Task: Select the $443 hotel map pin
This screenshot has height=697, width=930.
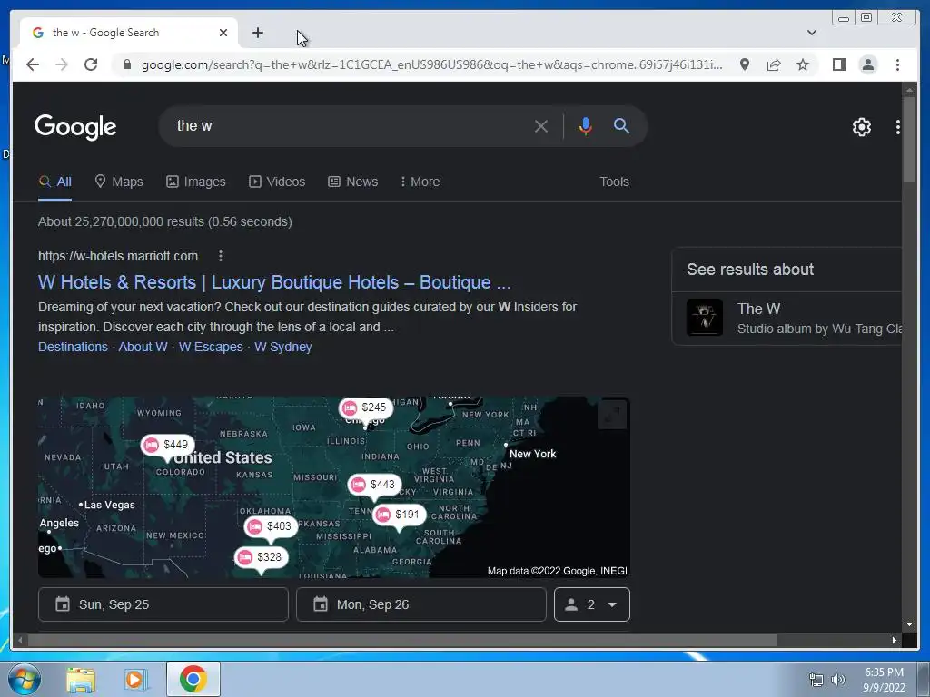Action: point(374,485)
